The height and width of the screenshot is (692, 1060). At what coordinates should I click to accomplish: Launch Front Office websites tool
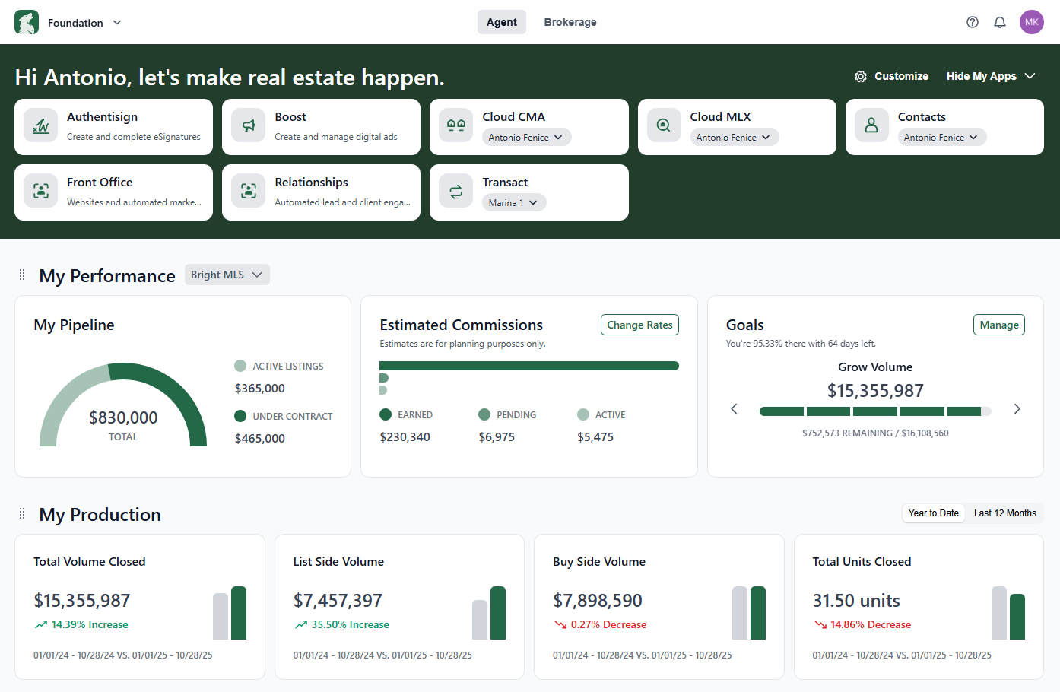40,190
